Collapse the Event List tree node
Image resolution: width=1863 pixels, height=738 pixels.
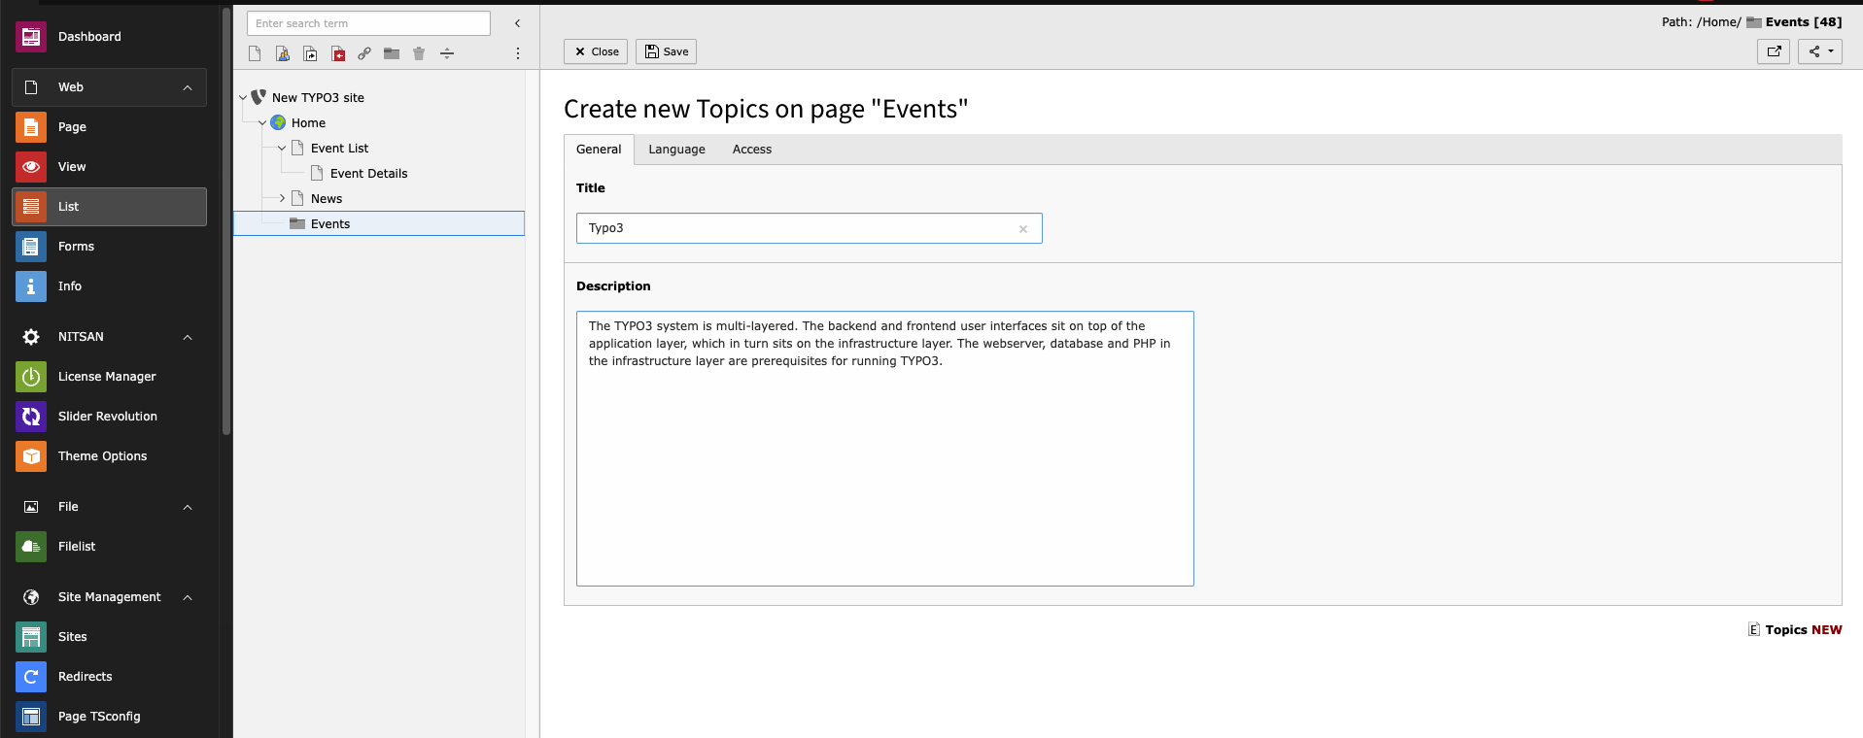pyautogui.click(x=282, y=149)
